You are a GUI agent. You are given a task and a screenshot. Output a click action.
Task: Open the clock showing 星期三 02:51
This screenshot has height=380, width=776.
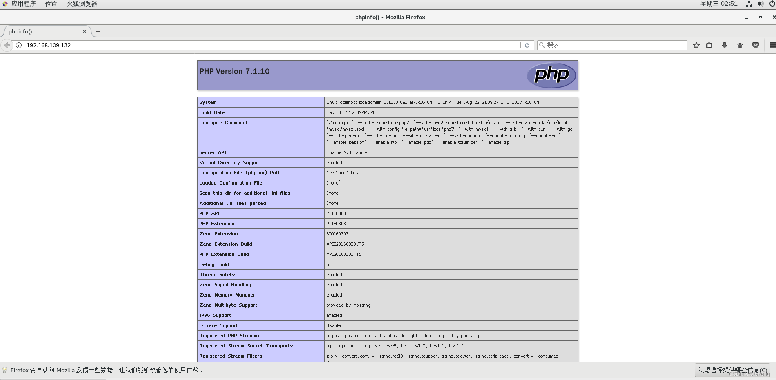click(719, 4)
